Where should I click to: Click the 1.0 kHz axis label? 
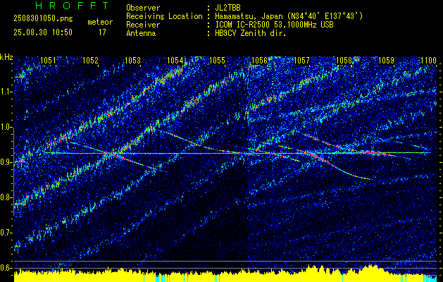point(6,128)
